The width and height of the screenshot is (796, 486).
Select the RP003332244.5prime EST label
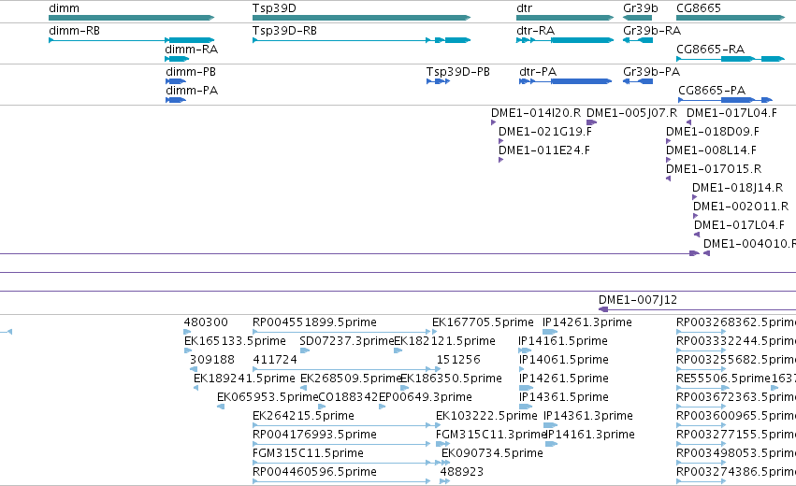point(736,341)
